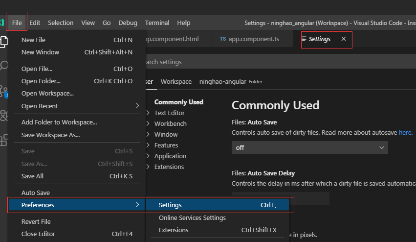Screen dimensions: 416x242
Task: Select Extensions in Preferences submenu
Action: [218, 230]
